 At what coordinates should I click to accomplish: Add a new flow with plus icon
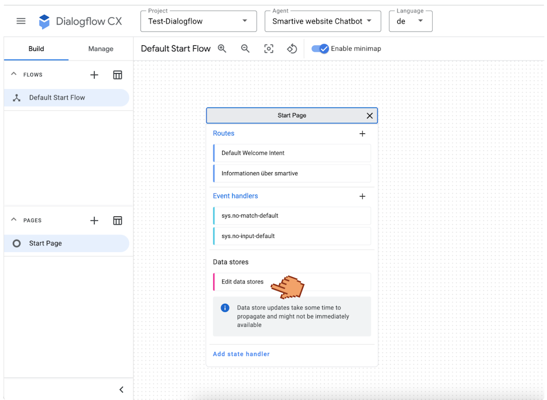point(94,75)
